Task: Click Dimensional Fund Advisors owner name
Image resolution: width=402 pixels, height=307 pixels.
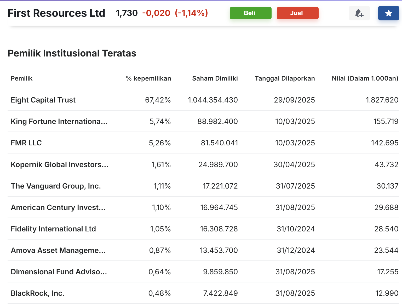Action: coord(59,272)
